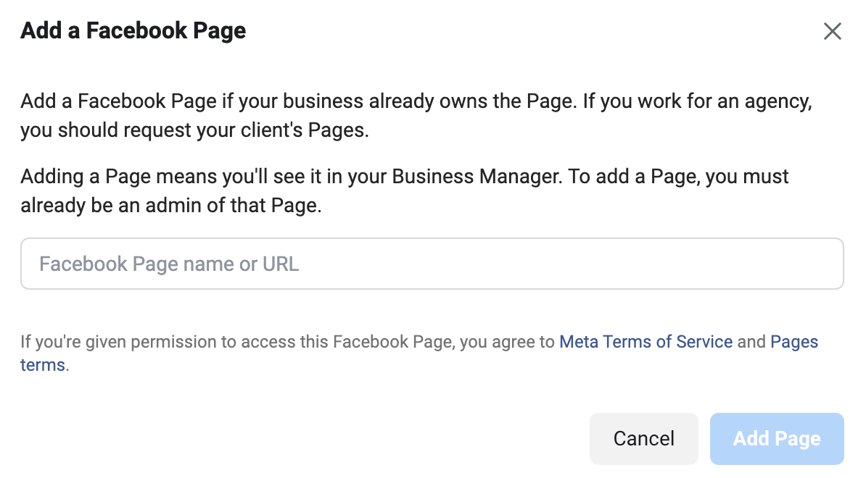Image resolution: width=866 pixels, height=478 pixels.
Task: Click the word 'Service' in the Meta link
Action: [x=704, y=342]
